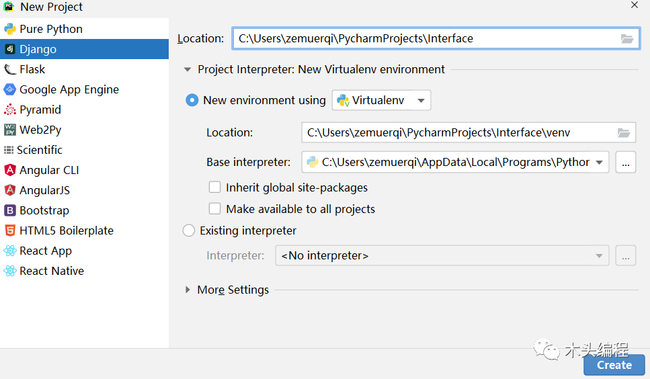Click the Pure Python icon
The width and height of the screenshot is (650, 379).
(x=9, y=29)
